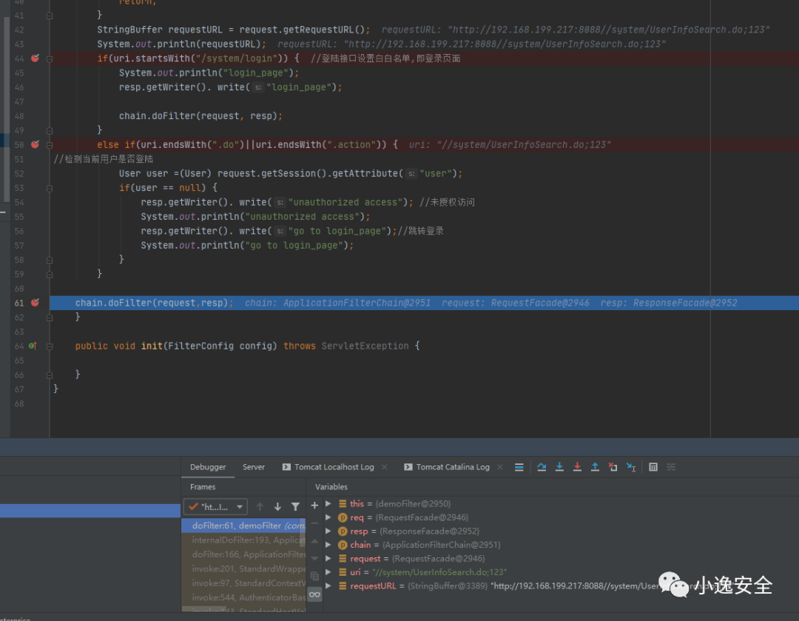Select the invoke:97 StandardContext frame

243,583
